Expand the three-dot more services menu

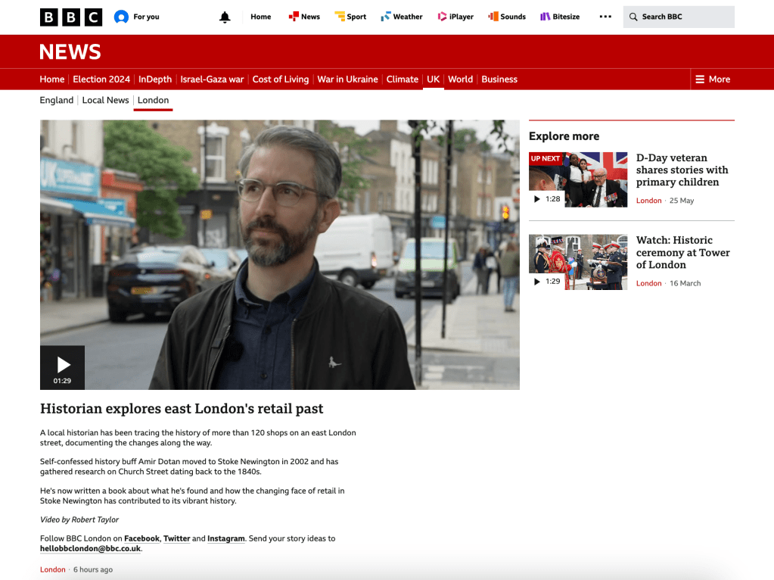[x=605, y=17]
